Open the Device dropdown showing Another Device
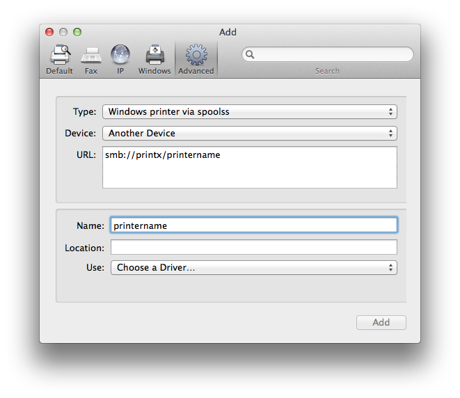 click(x=250, y=134)
